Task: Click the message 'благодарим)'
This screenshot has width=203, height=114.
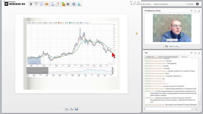Action: click(x=172, y=63)
